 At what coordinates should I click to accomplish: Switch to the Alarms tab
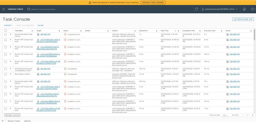pos(27,121)
